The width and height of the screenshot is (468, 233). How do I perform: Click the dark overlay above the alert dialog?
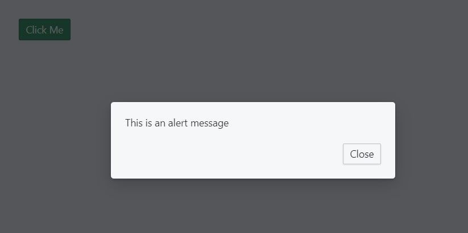click(x=253, y=65)
